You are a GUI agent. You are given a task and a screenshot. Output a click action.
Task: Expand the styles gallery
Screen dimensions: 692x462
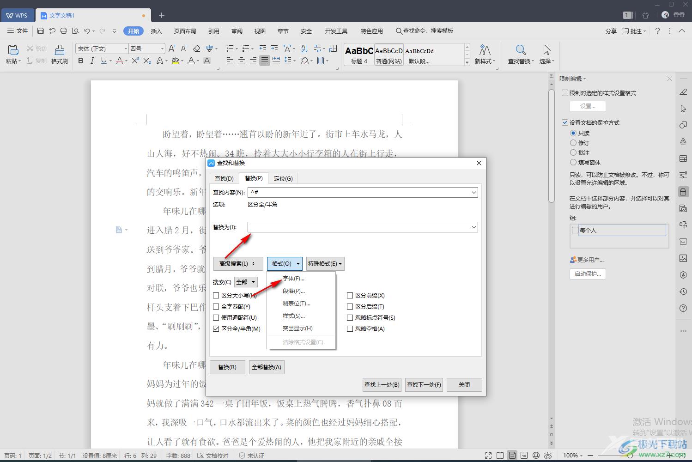(x=467, y=63)
